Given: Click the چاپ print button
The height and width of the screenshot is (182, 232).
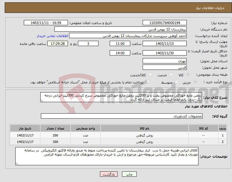Looking at the screenshot, I should point(129,174).
